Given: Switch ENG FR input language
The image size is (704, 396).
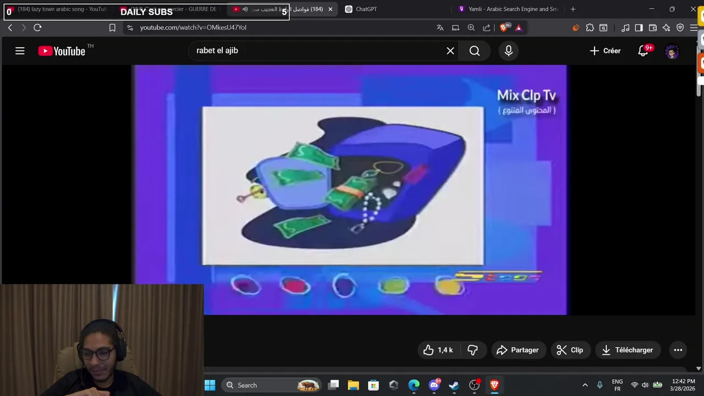Looking at the screenshot, I should (x=617, y=385).
